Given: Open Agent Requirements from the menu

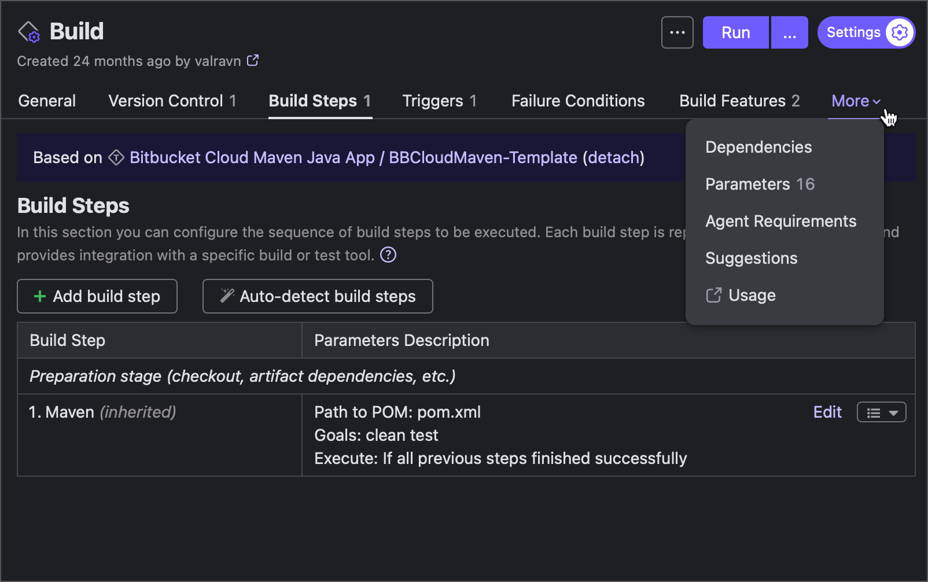Looking at the screenshot, I should tap(780, 221).
